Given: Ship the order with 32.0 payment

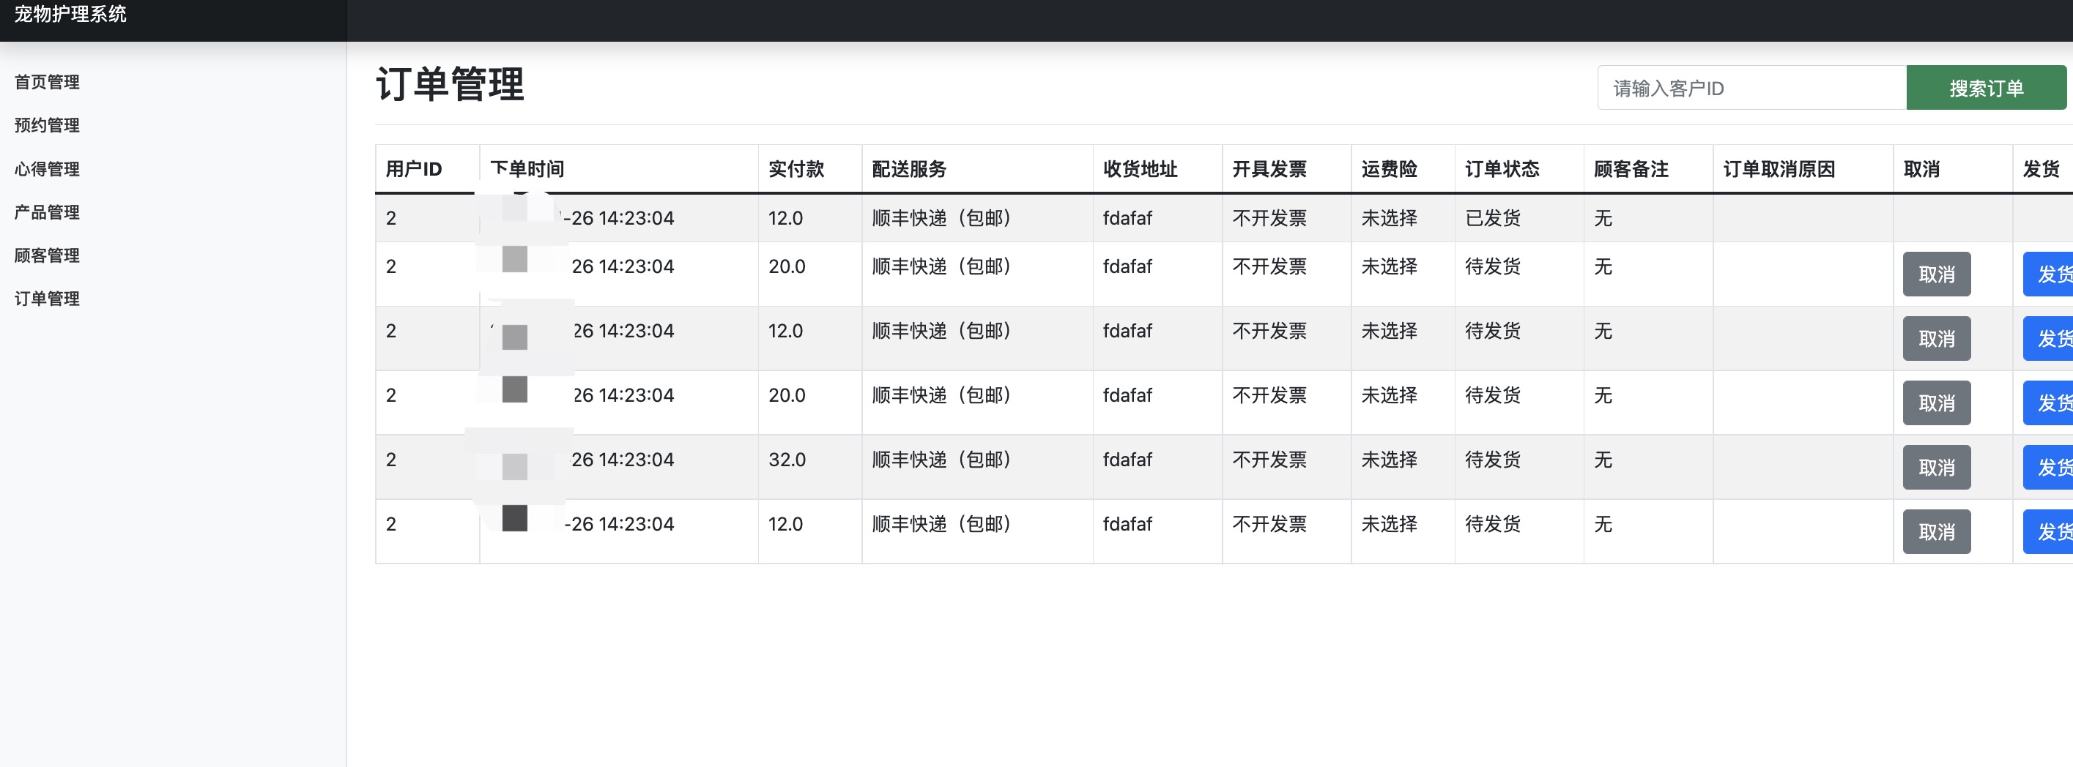Looking at the screenshot, I should point(2049,467).
